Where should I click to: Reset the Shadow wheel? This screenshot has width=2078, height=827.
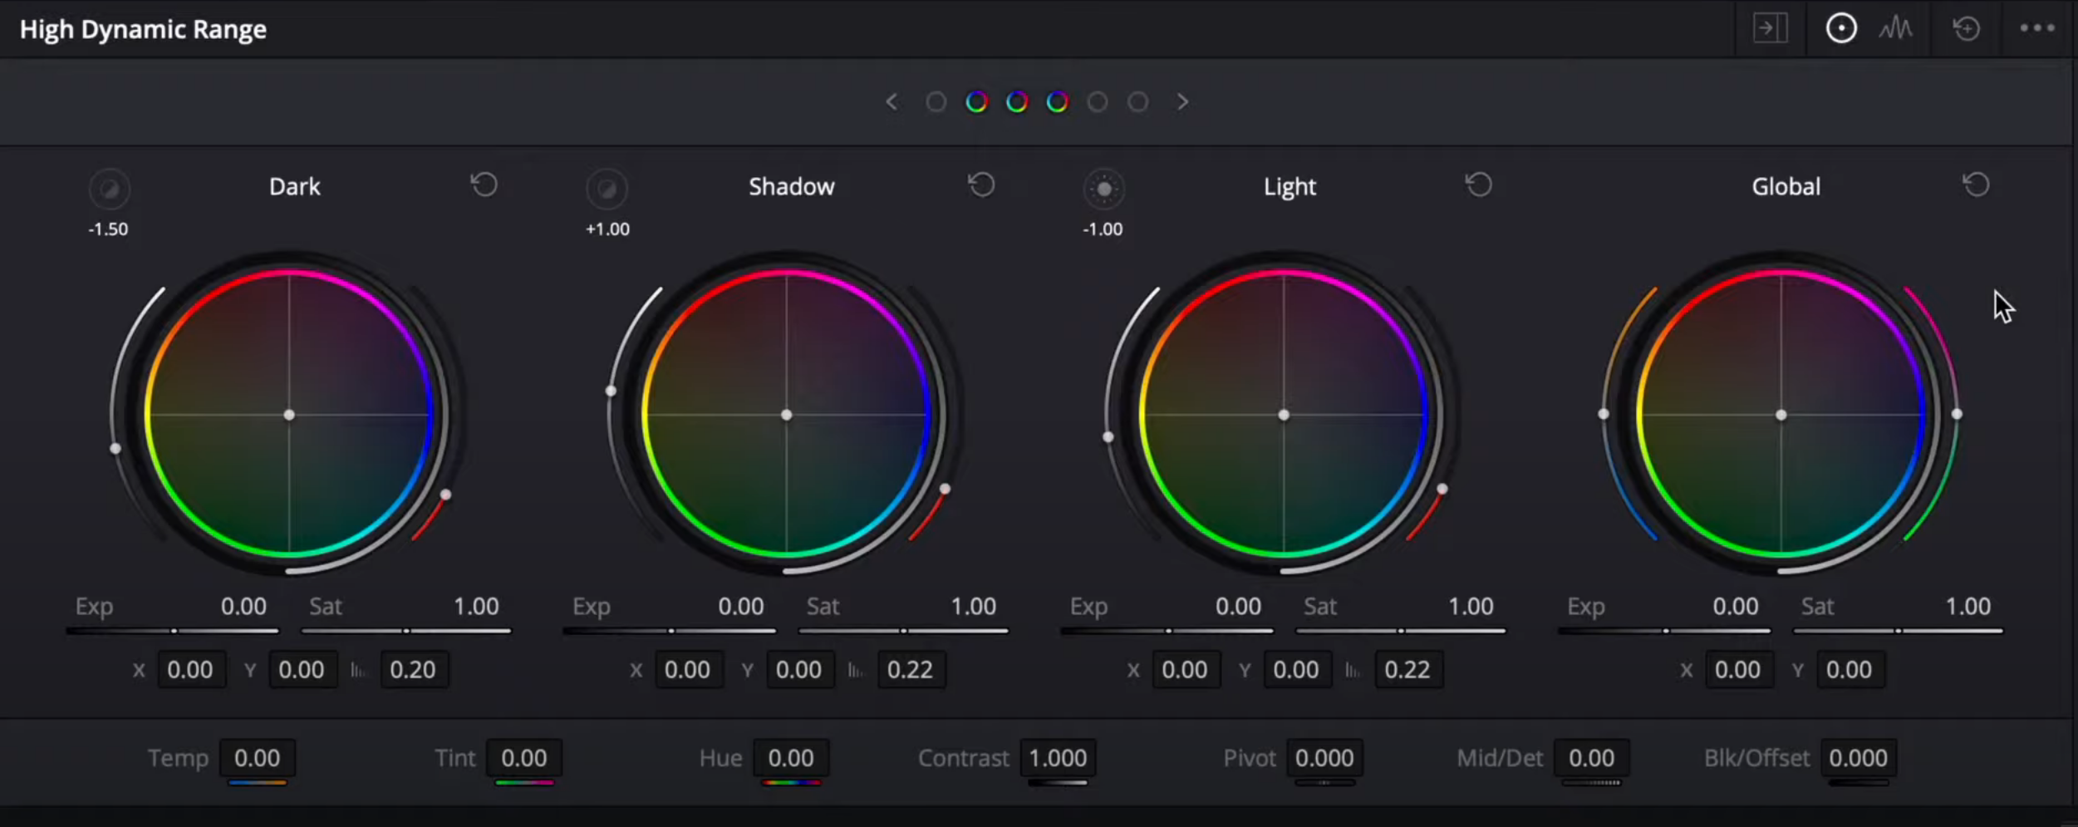(x=981, y=184)
